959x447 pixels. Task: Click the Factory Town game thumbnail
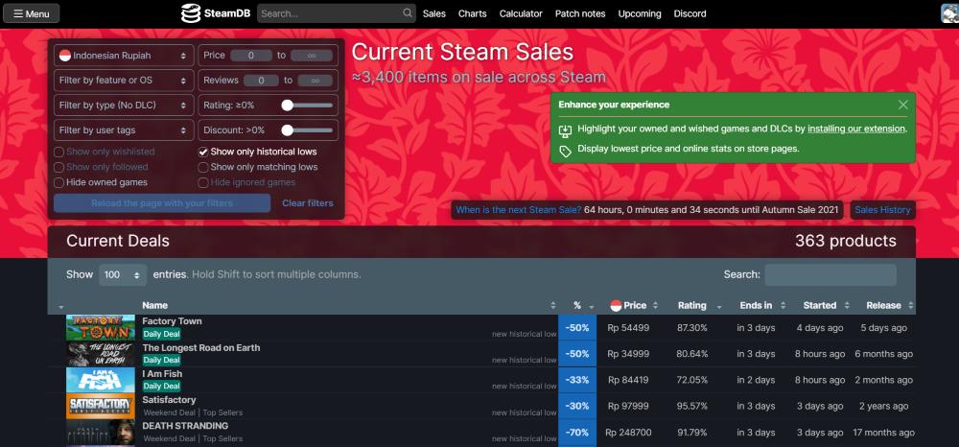click(x=101, y=328)
